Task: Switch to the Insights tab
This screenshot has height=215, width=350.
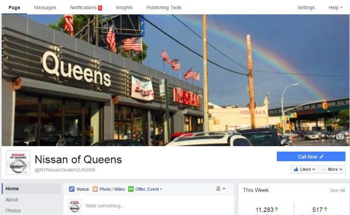Action: tap(124, 8)
